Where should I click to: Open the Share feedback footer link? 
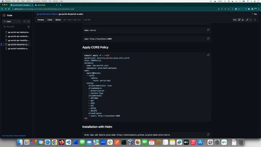click(20, 136)
